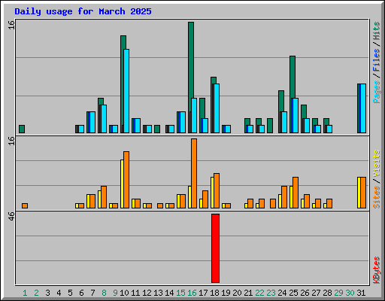Click the orange Sites bar on day 1
The width and height of the screenshot is (385, 301).
(x=25, y=205)
